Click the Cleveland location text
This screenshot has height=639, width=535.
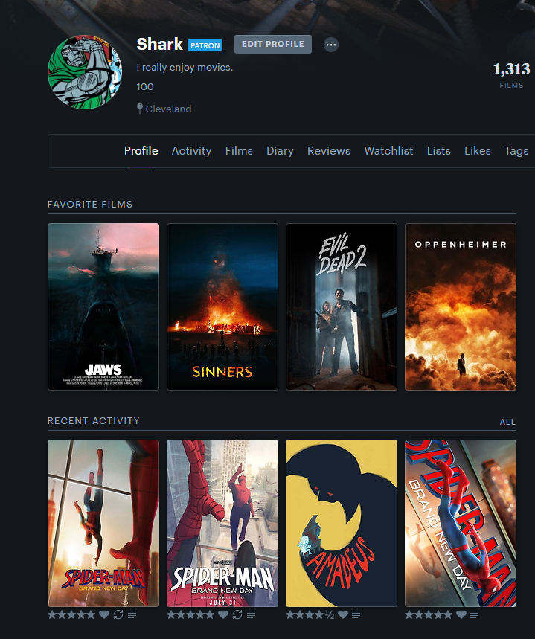point(168,109)
